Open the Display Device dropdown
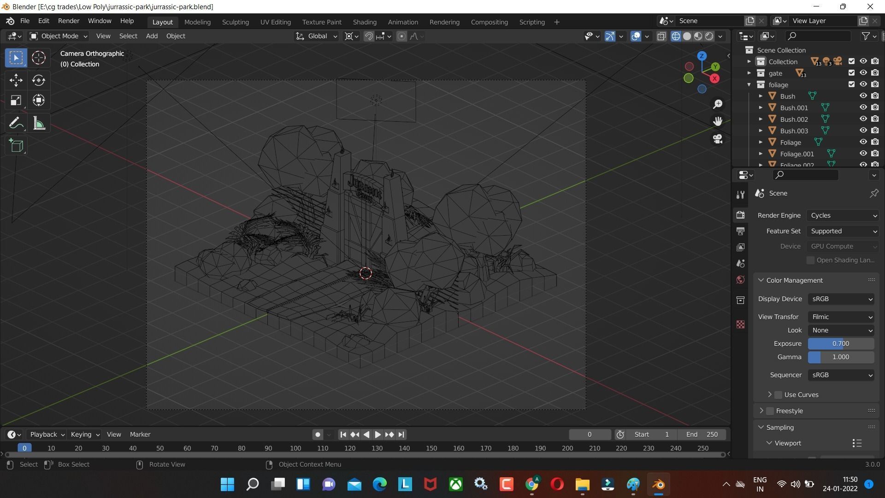The height and width of the screenshot is (498, 885). tap(841, 299)
